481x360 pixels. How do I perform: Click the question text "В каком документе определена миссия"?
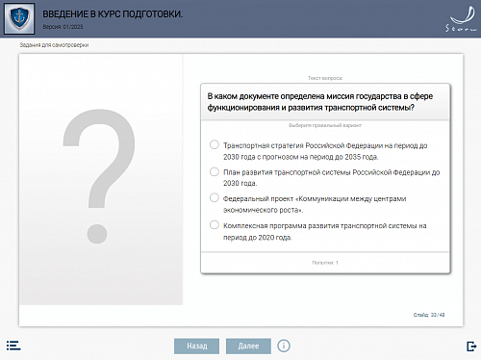(x=320, y=102)
